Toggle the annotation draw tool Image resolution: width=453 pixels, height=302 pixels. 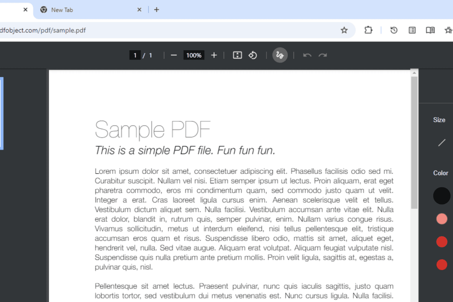pyautogui.click(x=280, y=55)
